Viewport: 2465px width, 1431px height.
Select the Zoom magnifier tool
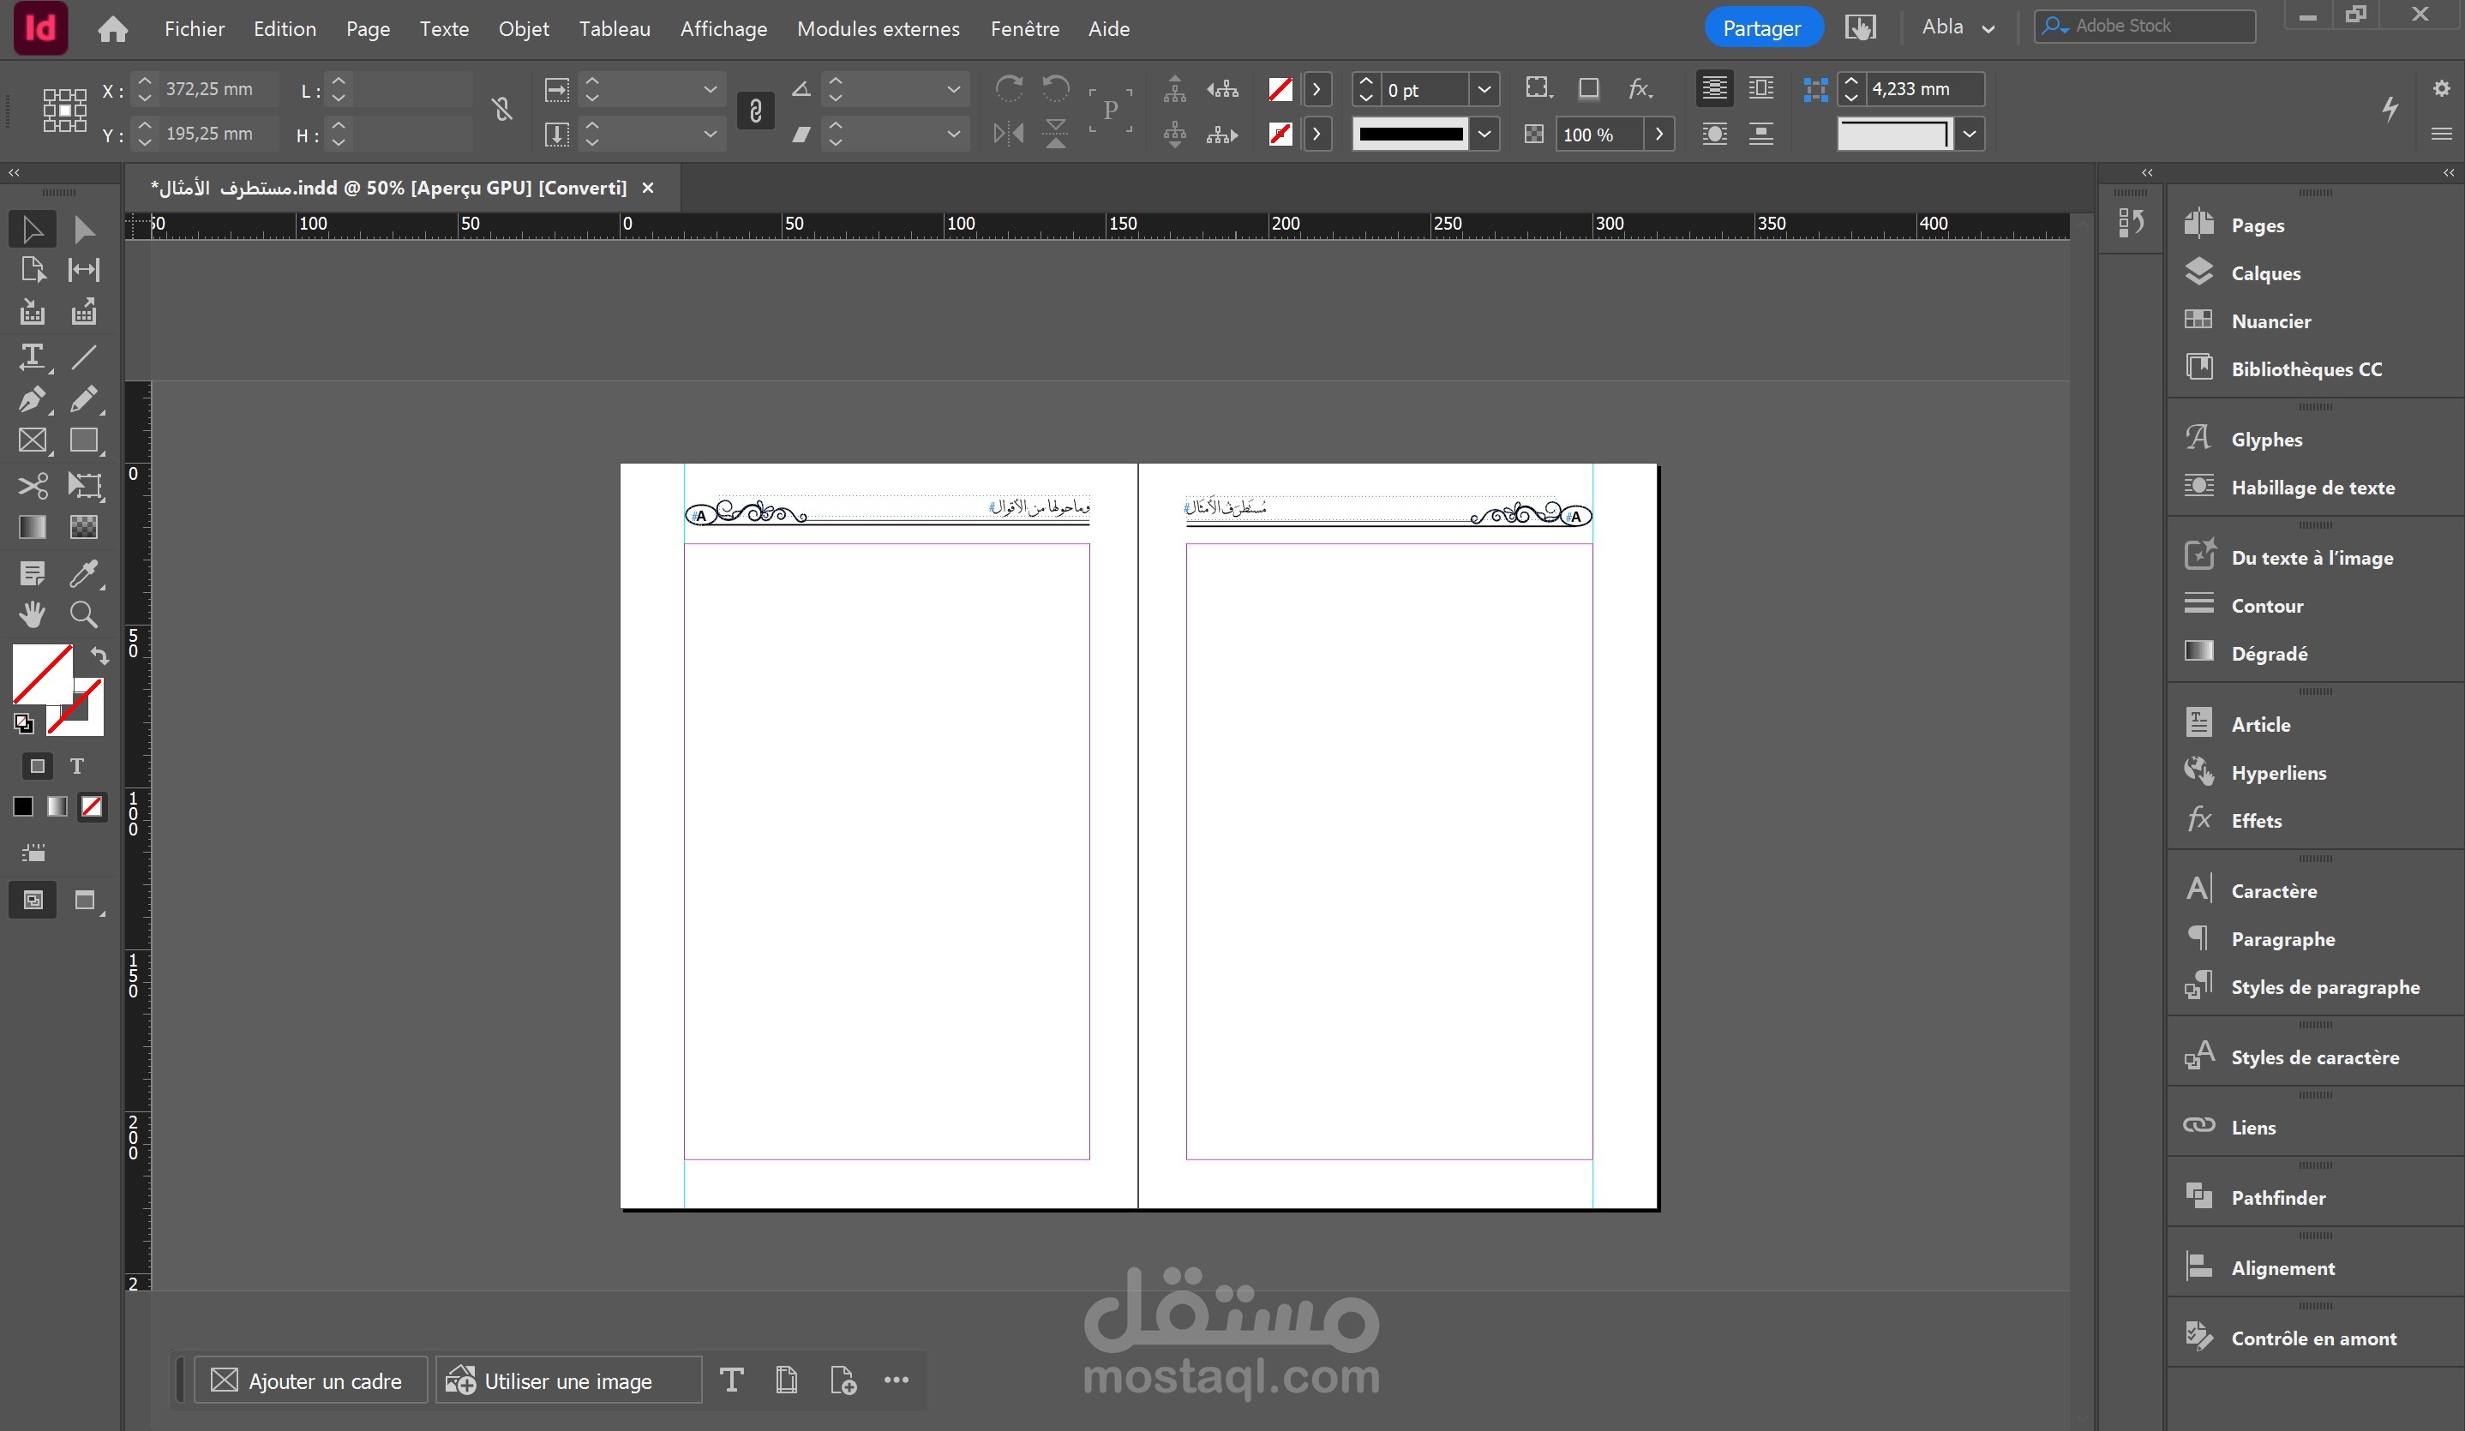coord(84,614)
